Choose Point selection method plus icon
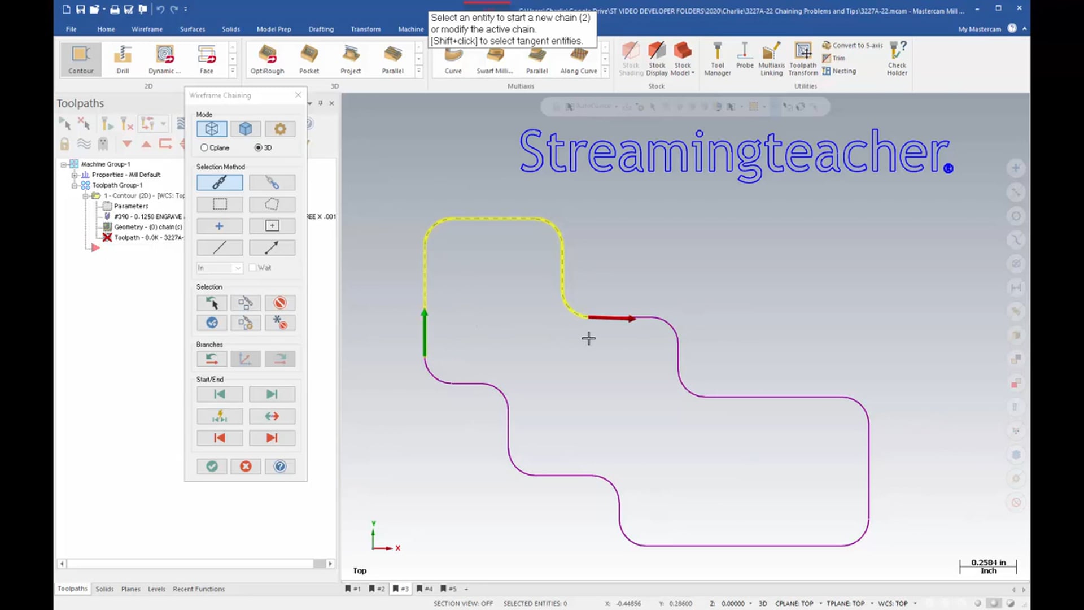 click(220, 226)
